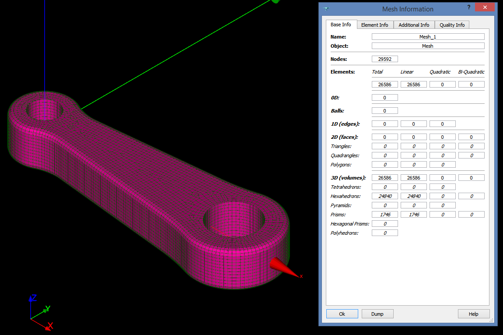The width and height of the screenshot is (503, 335).
Task: Click the 3D volumes total field
Action: [384, 177]
